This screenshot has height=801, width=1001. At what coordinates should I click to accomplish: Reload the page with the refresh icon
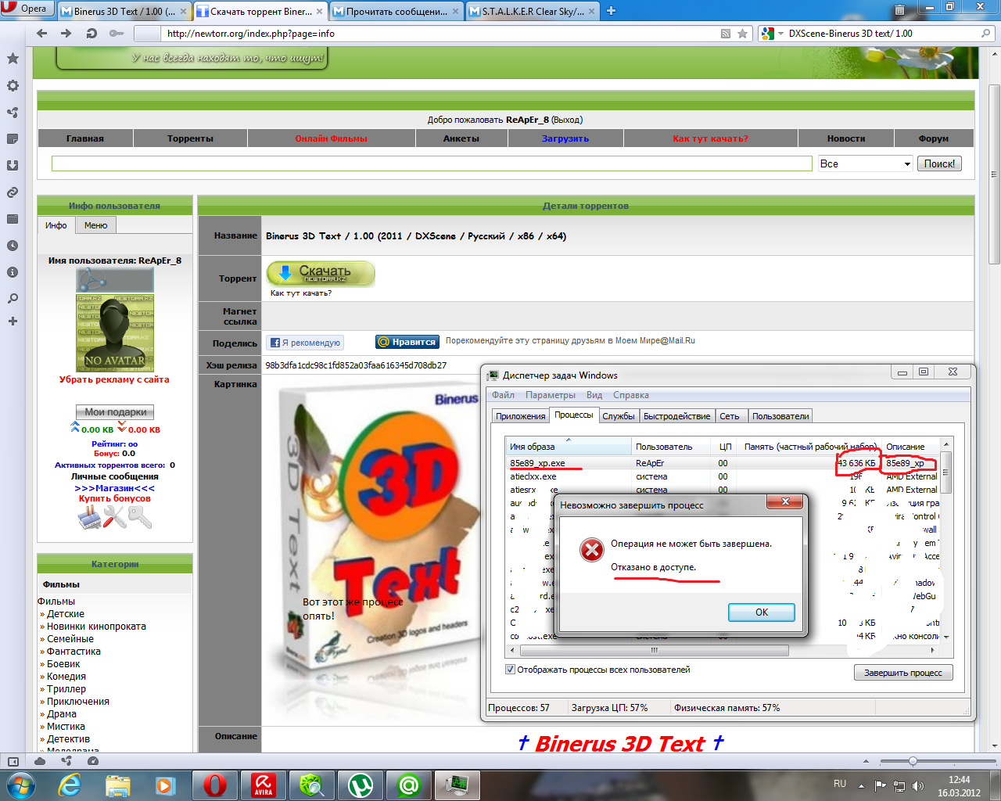(x=91, y=33)
